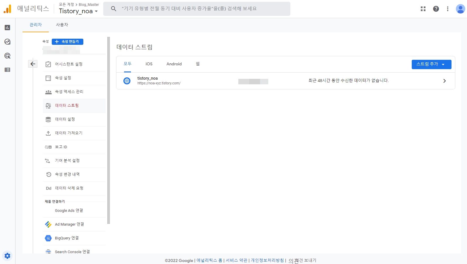
Task: Expand tistory_noa stream details chevron
Action: (444, 81)
